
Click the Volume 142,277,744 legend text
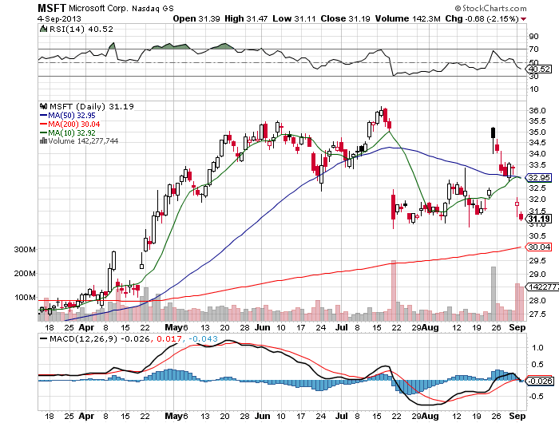(x=83, y=141)
